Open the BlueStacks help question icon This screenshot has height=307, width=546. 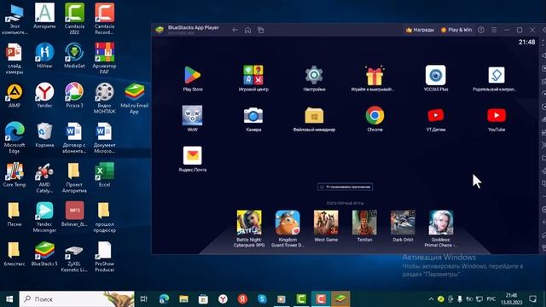click(481, 30)
